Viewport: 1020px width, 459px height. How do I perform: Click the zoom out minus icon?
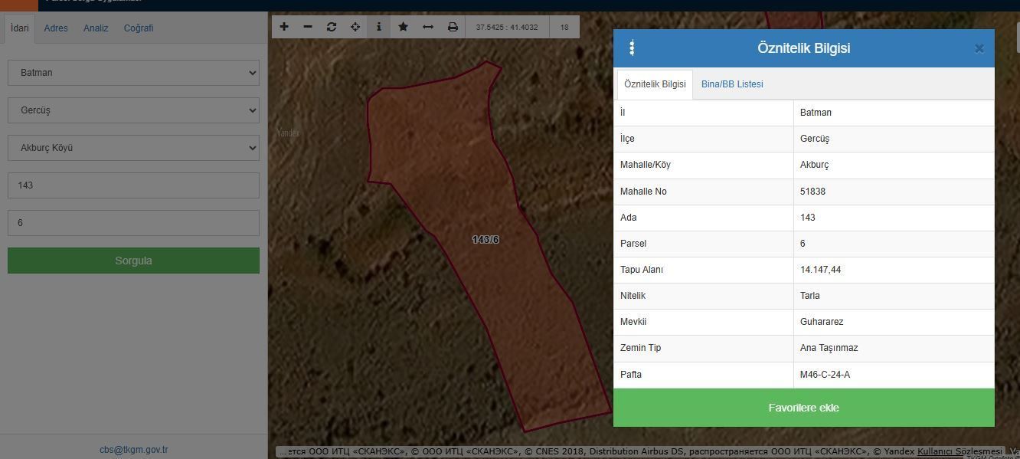tap(308, 27)
